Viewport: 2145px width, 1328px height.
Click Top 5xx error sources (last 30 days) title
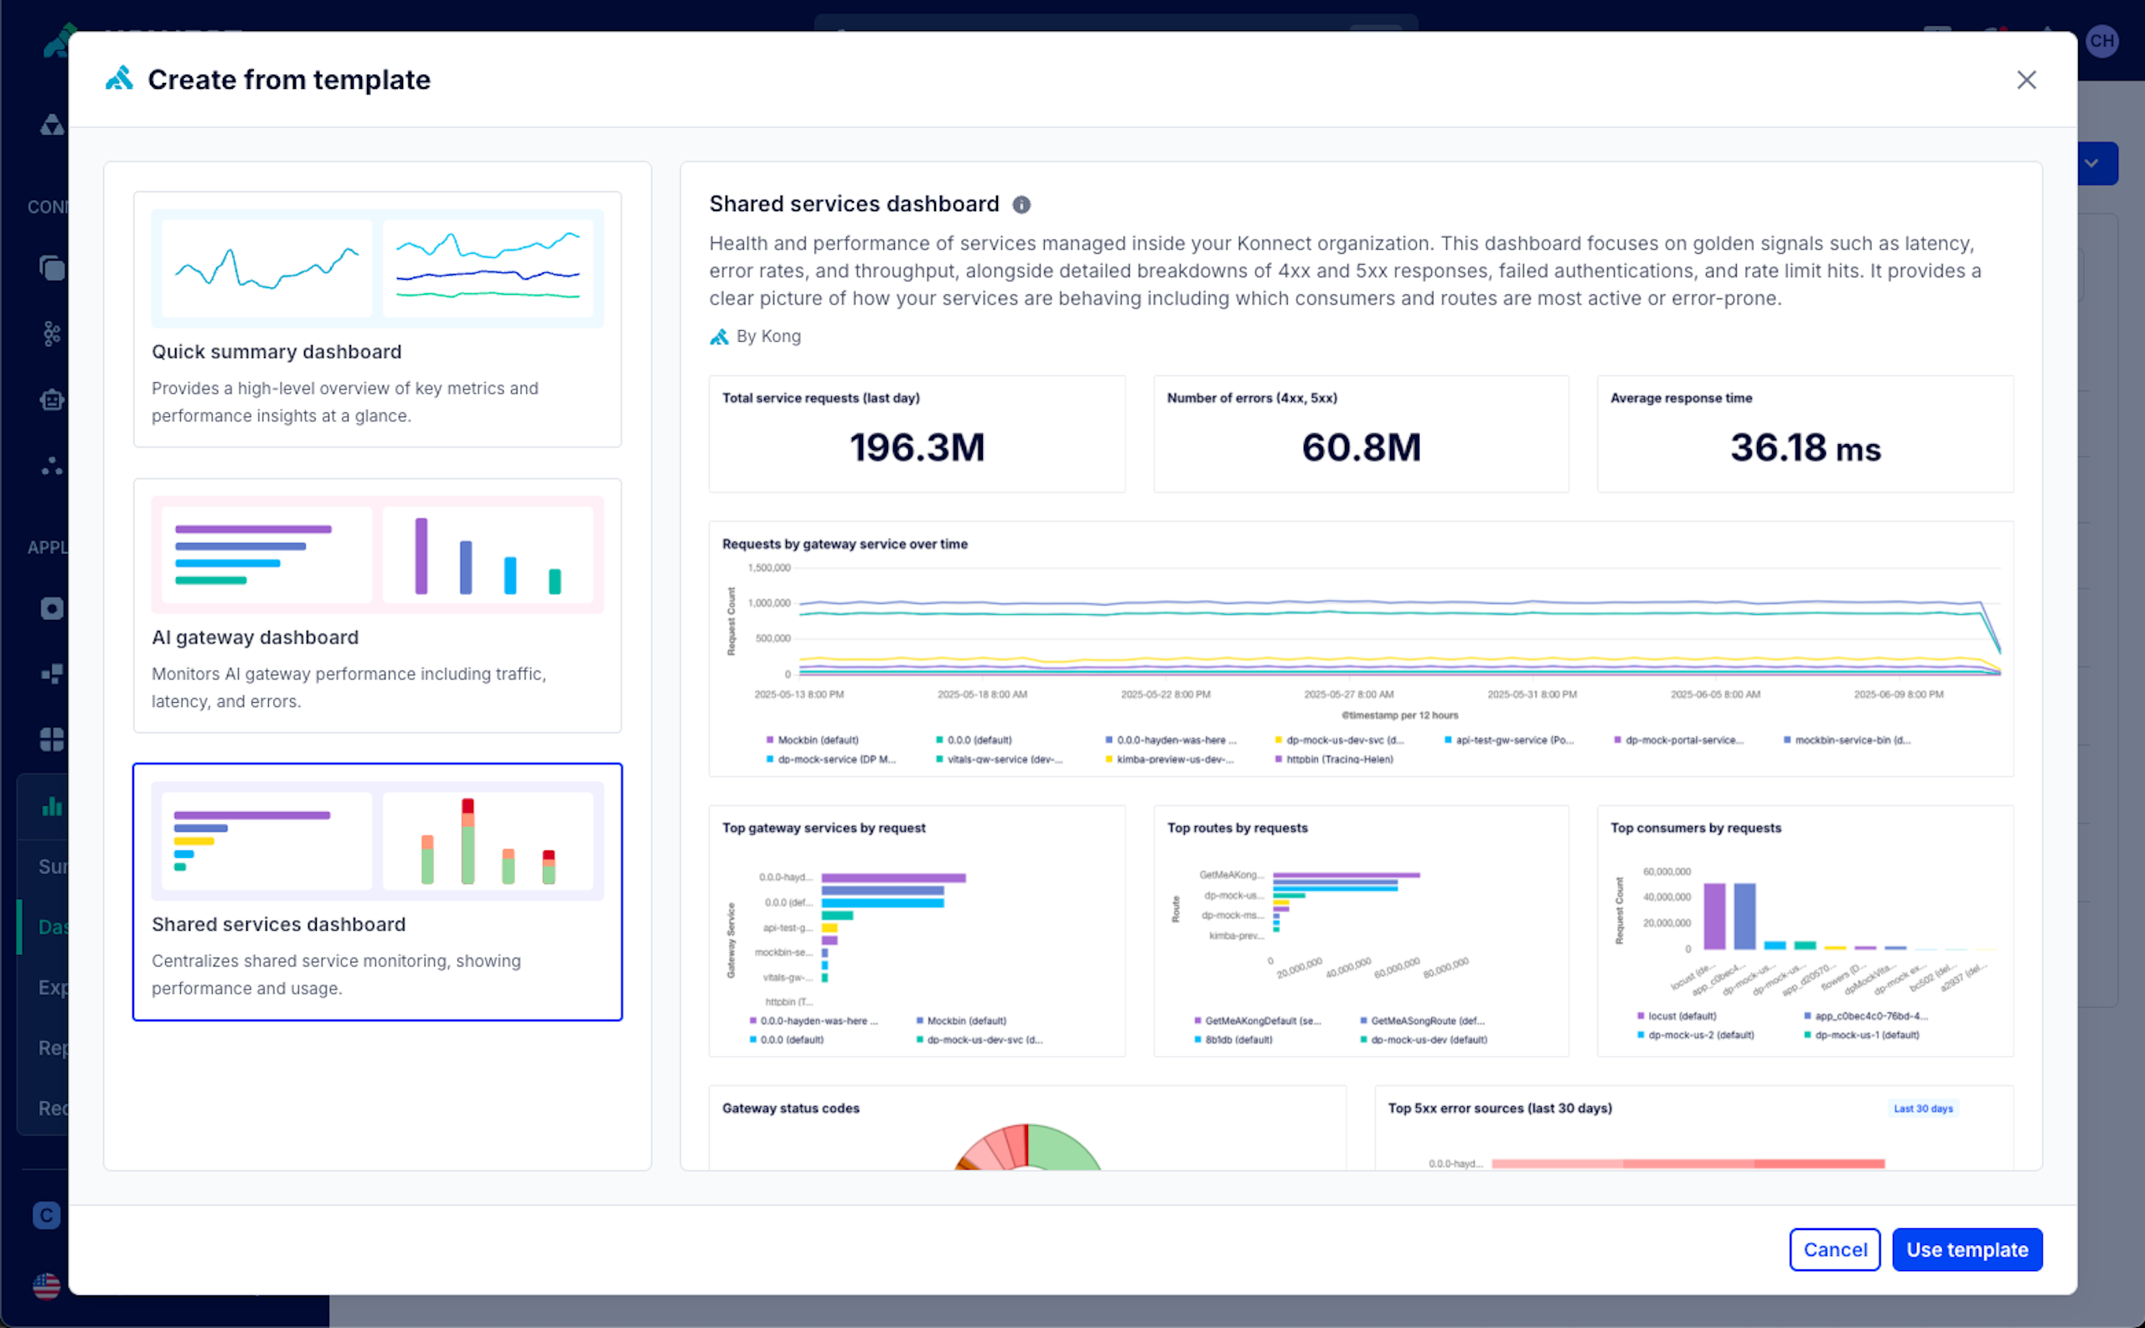click(1499, 1108)
